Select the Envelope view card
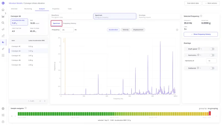The width and height of the screenshot is (222, 125). [158, 16]
